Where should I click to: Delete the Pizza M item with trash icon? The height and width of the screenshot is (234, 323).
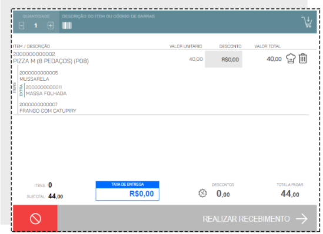coord(302,59)
